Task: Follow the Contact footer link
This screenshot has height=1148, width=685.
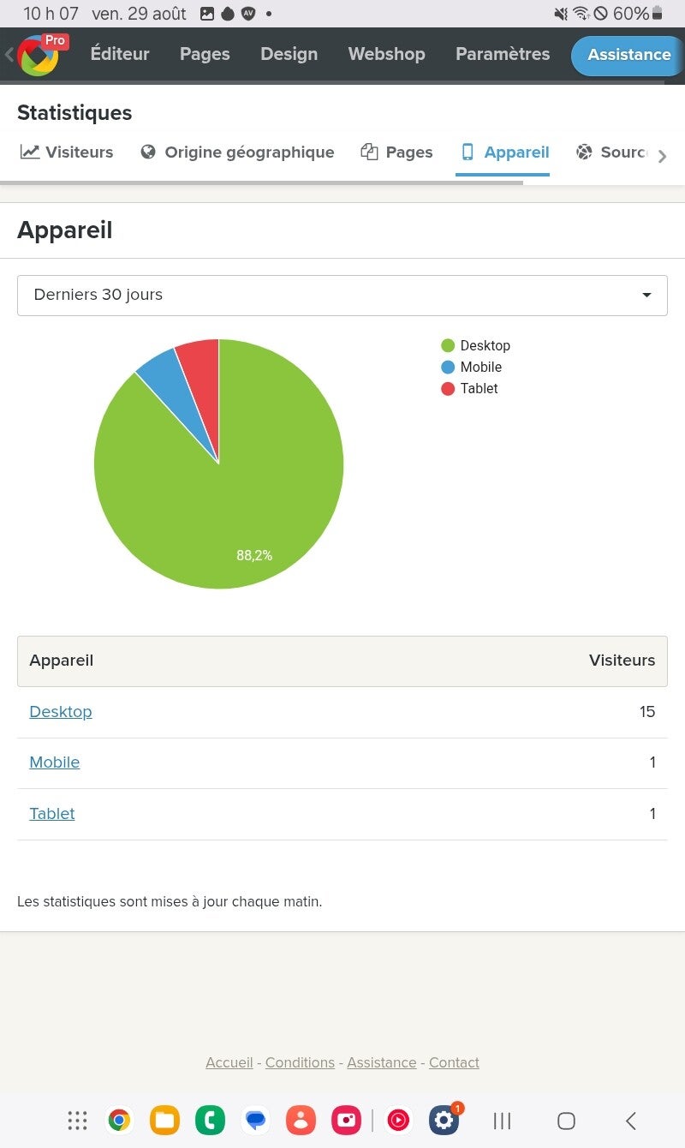Action: coord(454,1062)
